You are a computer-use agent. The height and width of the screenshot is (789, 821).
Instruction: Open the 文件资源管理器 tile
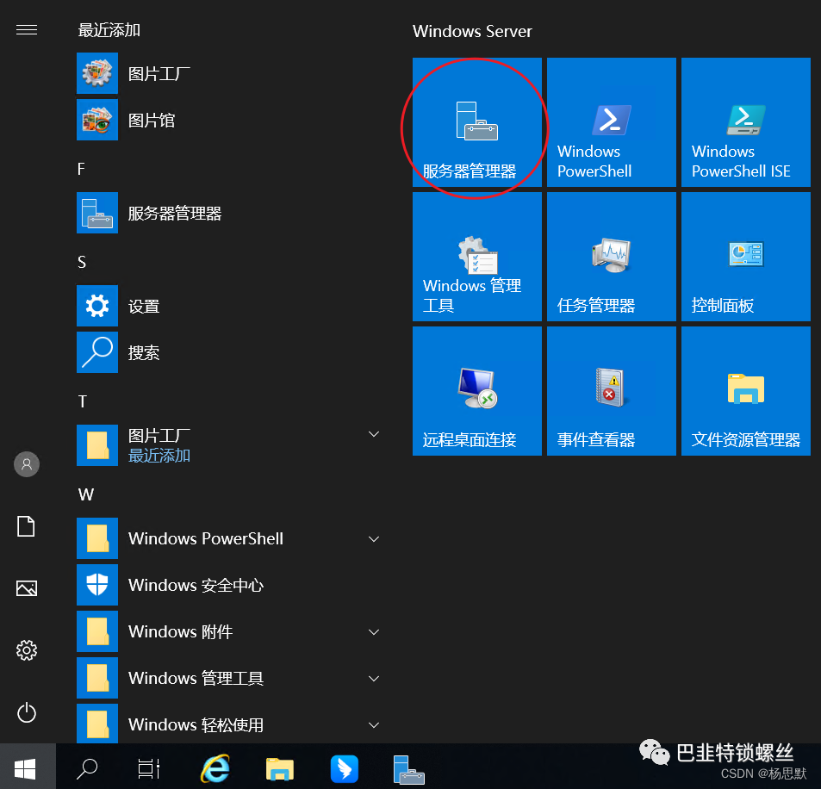coord(745,391)
